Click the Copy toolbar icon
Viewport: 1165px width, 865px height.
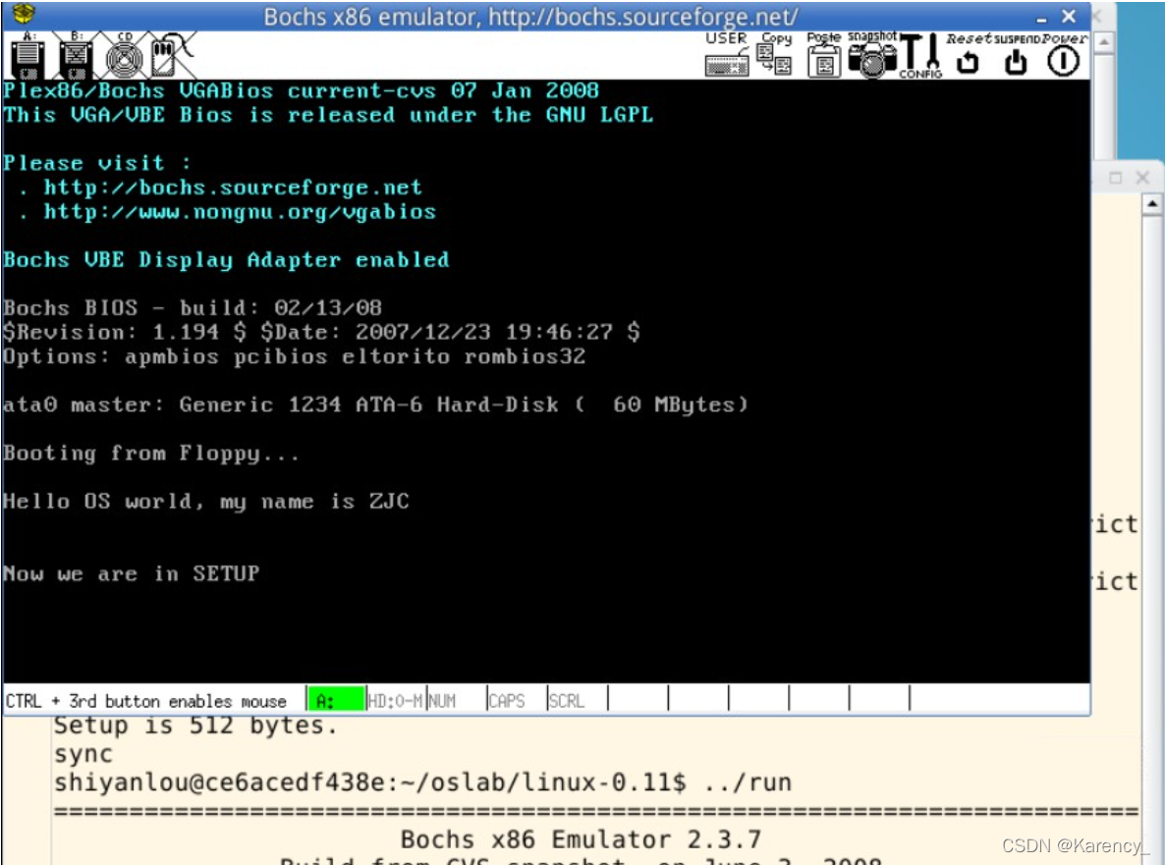click(775, 54)
